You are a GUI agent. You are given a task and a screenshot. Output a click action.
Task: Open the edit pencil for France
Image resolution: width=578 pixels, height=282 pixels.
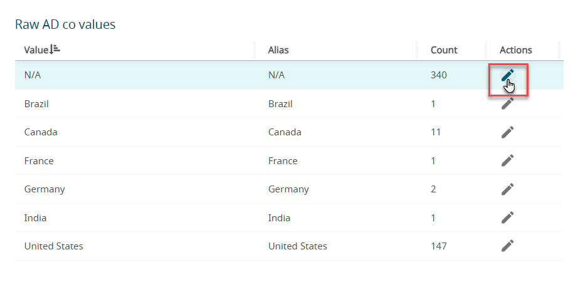point(507,161)
